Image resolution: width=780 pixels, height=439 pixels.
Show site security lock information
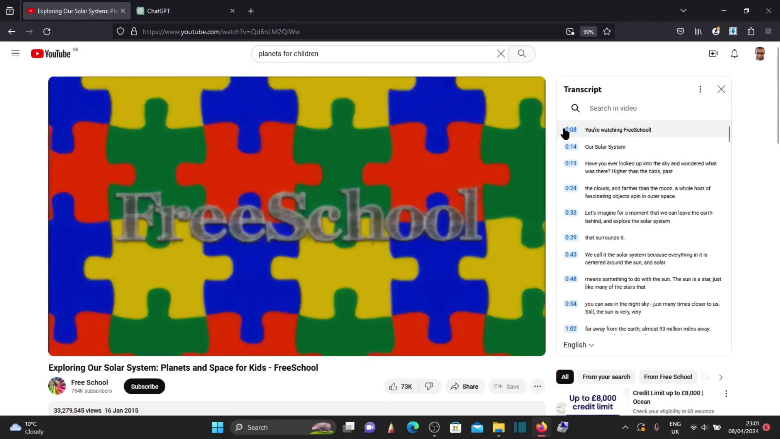(x=134, y=32)
